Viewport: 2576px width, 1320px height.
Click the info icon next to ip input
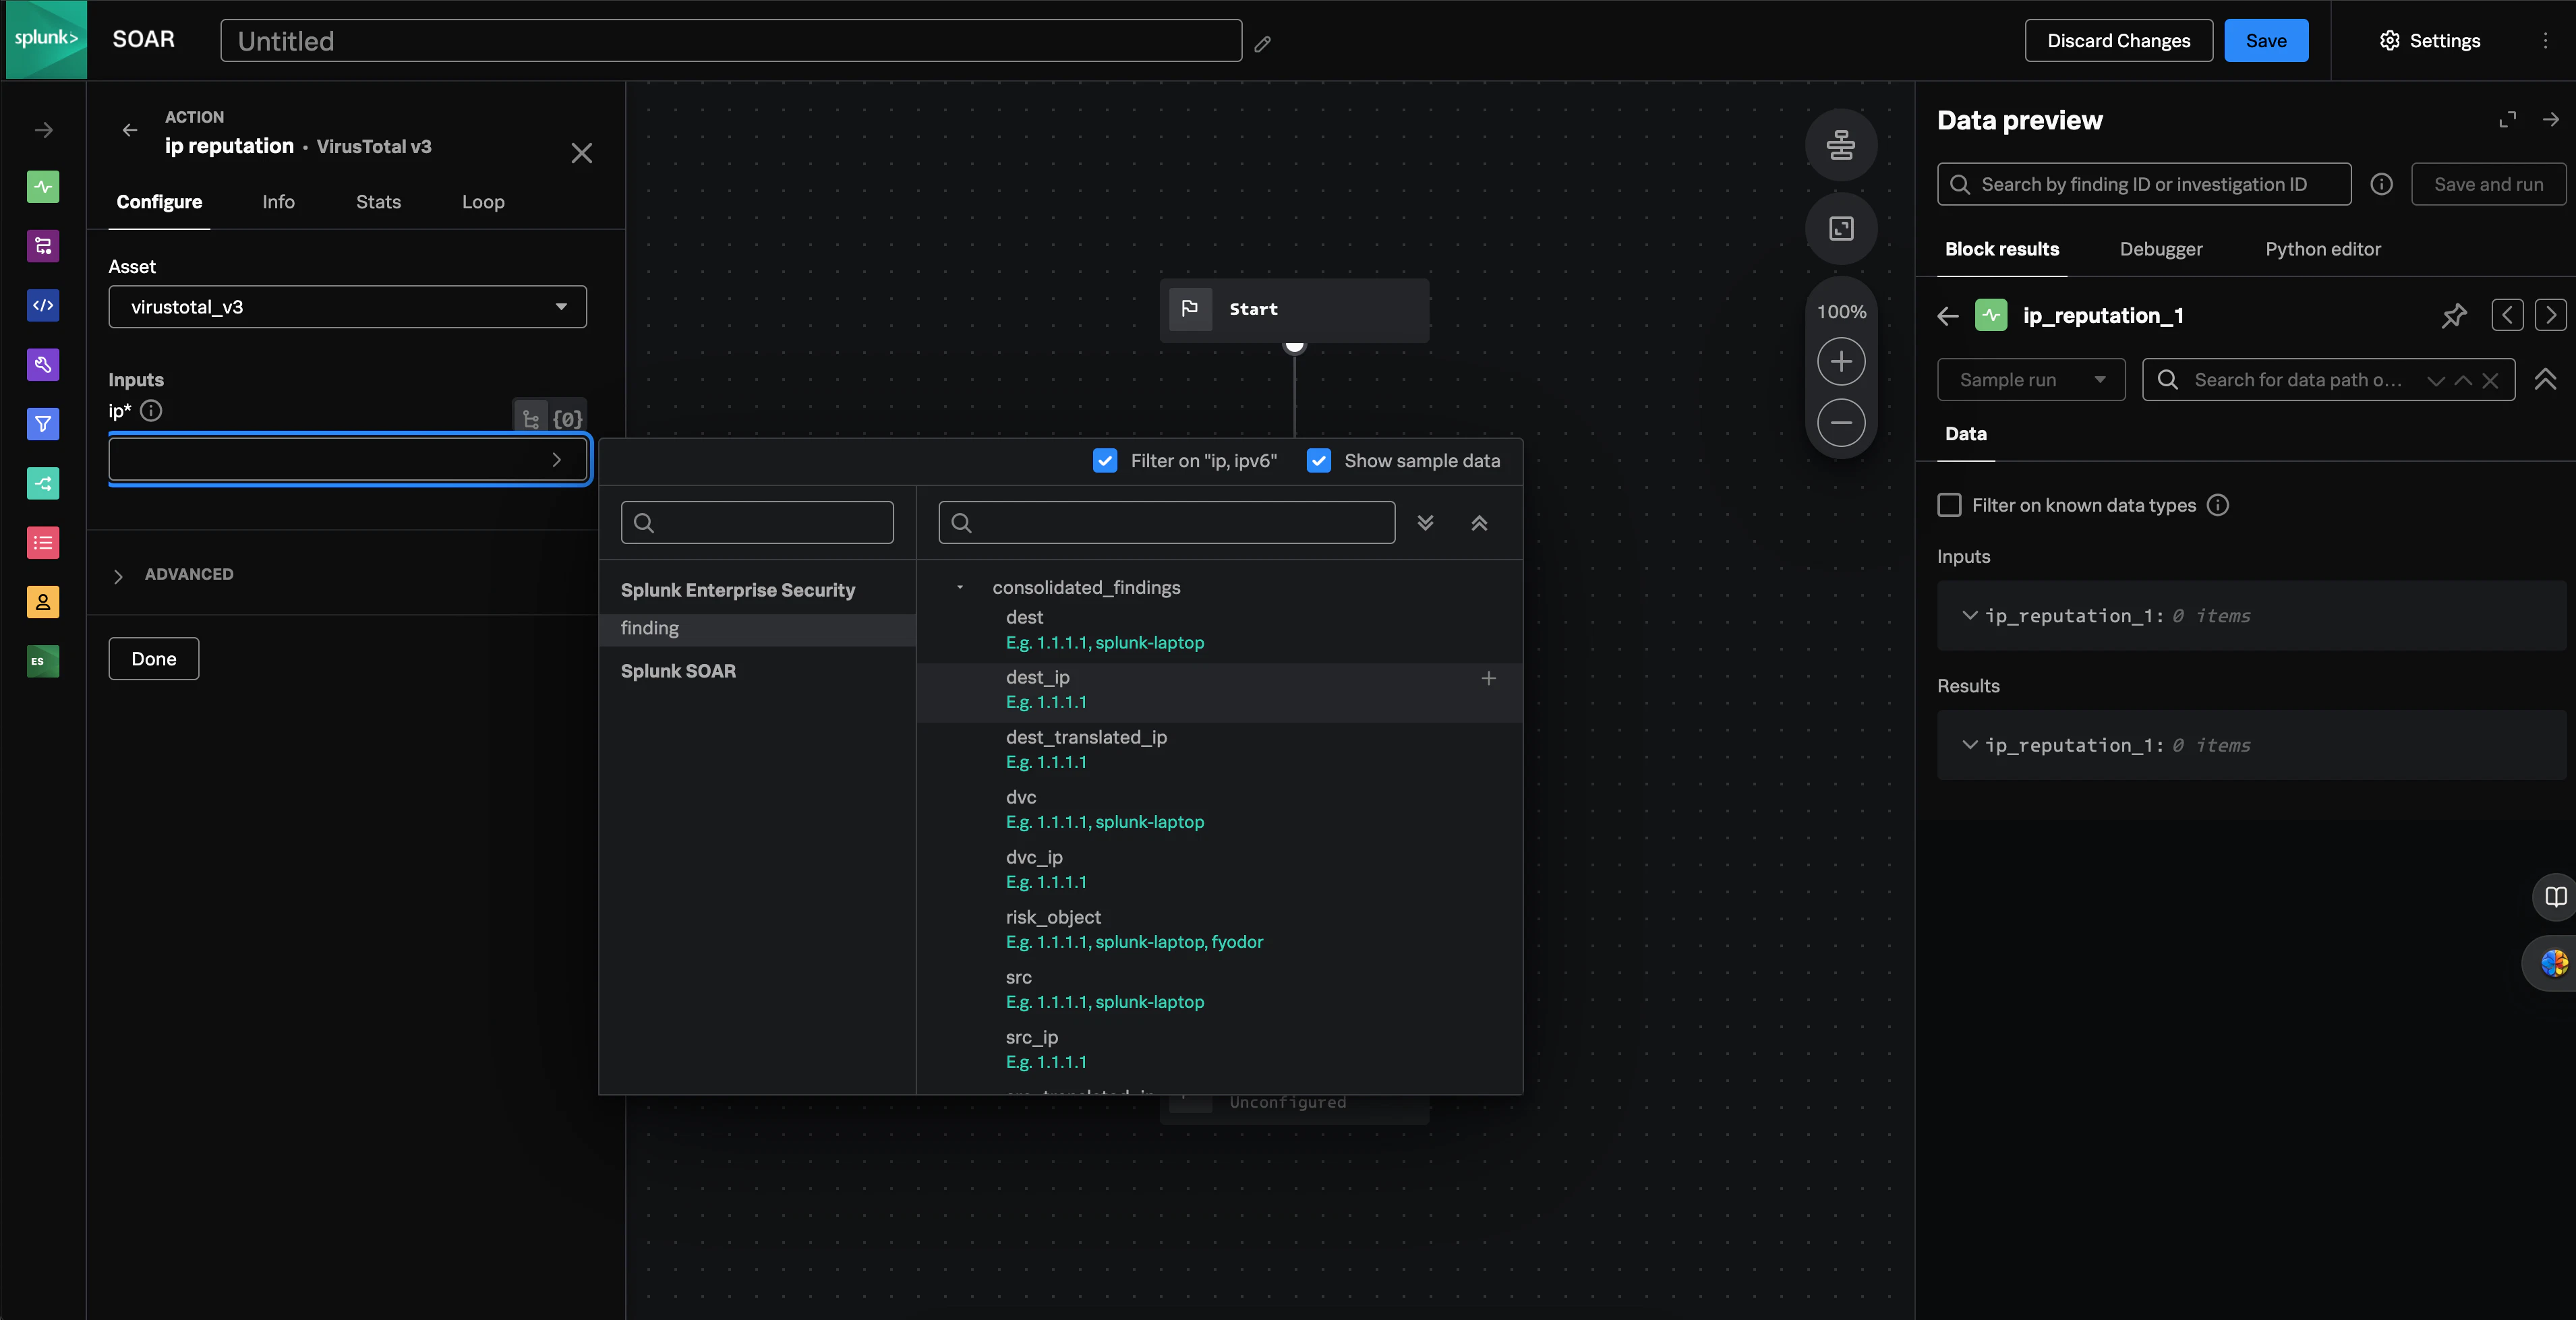tap(151, 411)
